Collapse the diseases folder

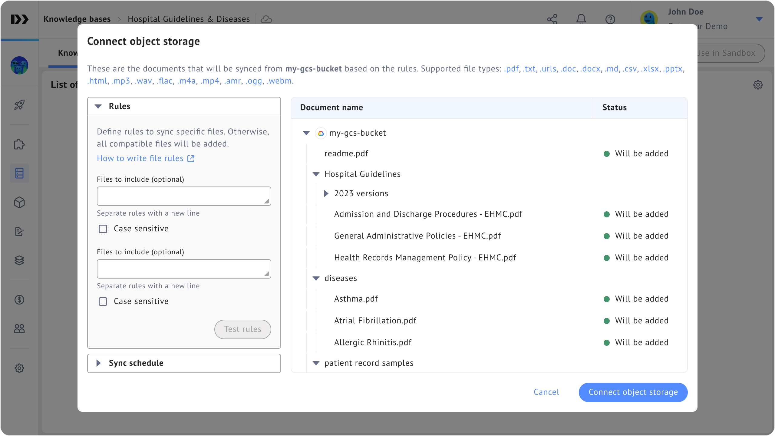pyautogui.click(x=316, y=278)
